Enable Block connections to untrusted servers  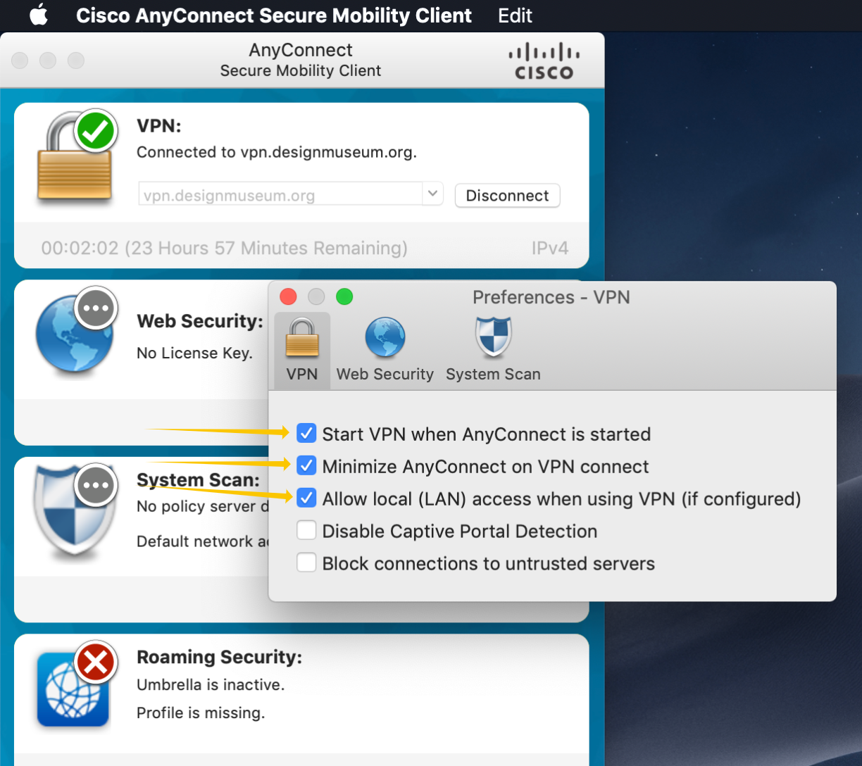(x=306, y=563)
